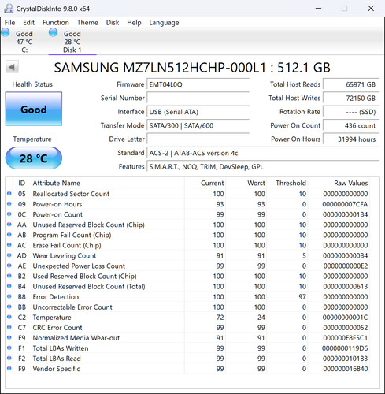Click the Good health status button
This screenshot has height=394, width=385.
34,109
